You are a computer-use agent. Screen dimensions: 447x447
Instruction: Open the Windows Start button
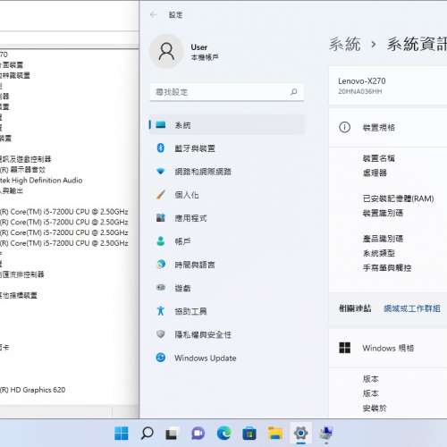coord(122,434)
